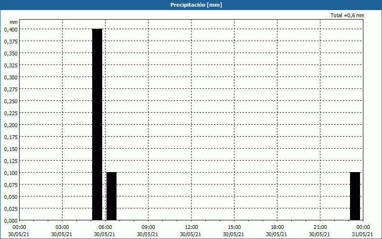Click the 15:00 30/05/21 time label
Viewport: 382px width, 239px height.
pos(233,231)
